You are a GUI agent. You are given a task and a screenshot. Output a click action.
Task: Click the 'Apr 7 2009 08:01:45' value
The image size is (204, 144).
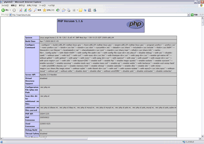point(49,41)
